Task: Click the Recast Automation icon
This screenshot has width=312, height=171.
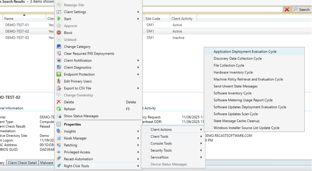Action: 59,159
